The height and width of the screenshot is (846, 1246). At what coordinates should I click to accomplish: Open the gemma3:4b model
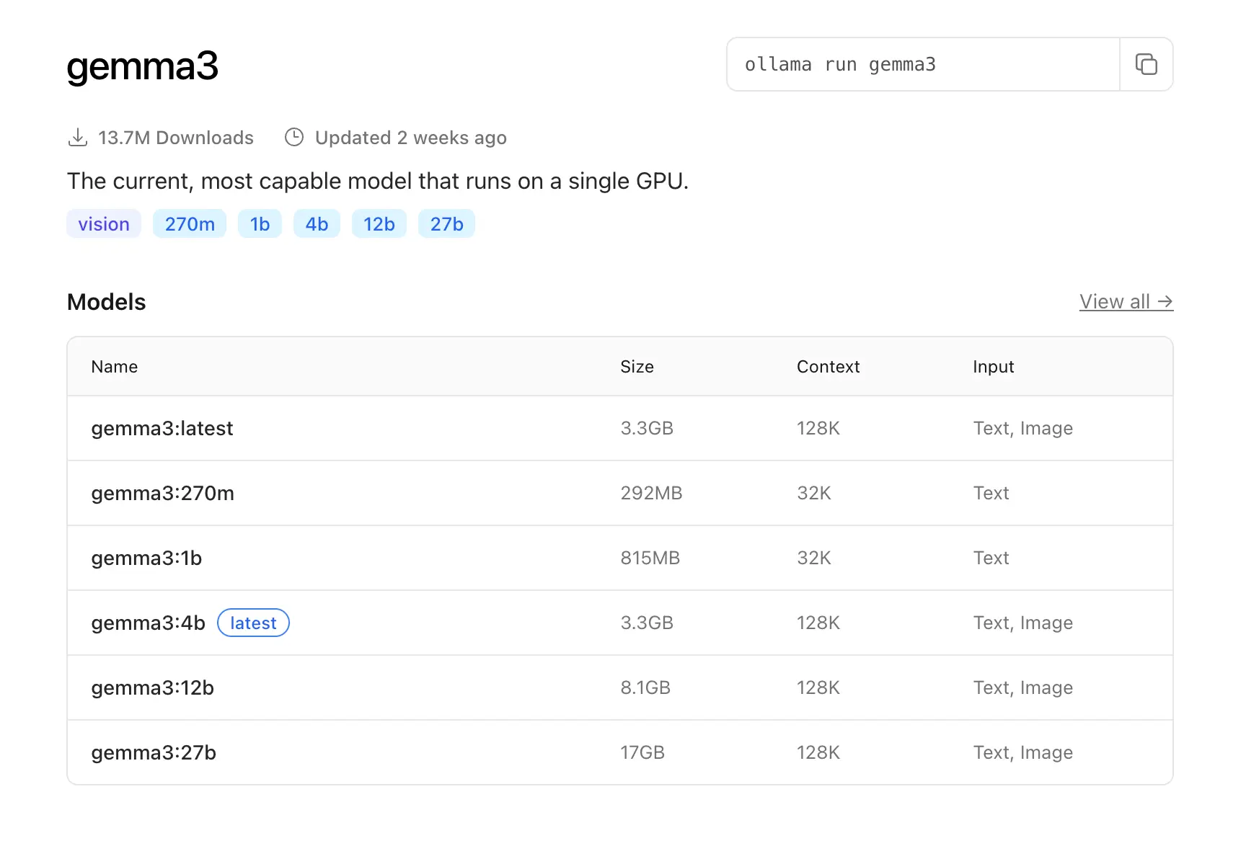point(148,623)
